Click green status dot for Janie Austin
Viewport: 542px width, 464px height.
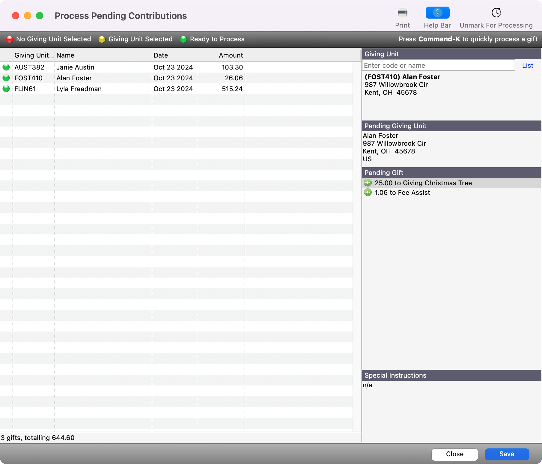(x=6, y=67)
